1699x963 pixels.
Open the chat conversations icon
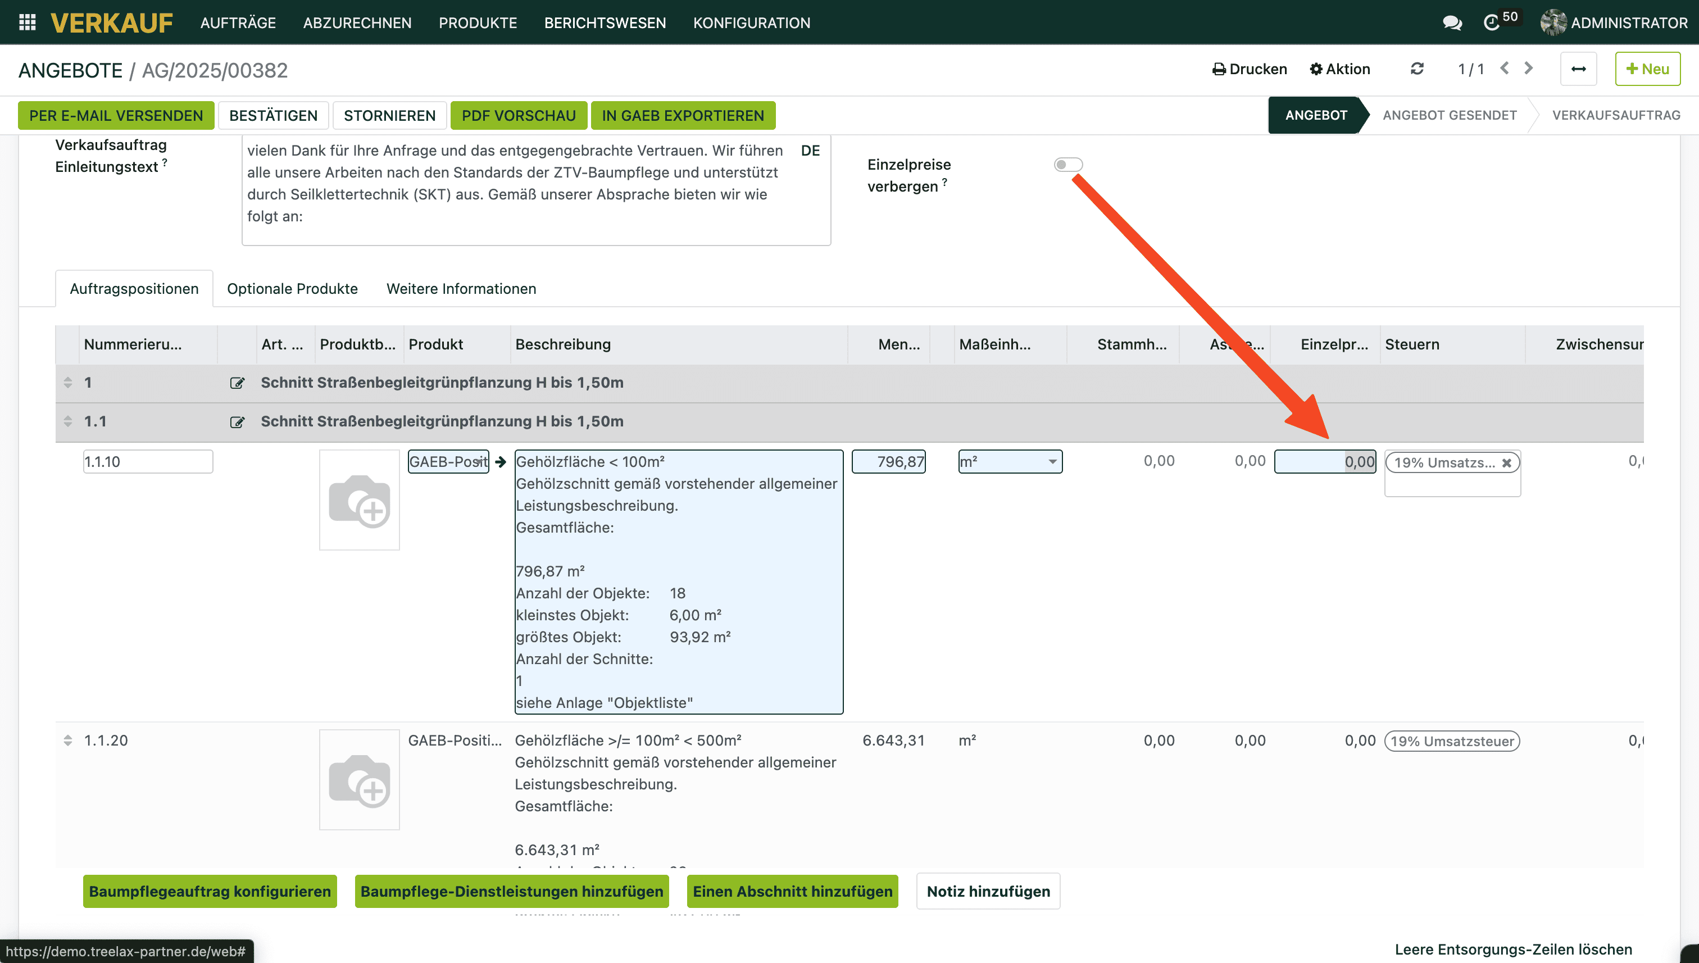pos(1452,23)
